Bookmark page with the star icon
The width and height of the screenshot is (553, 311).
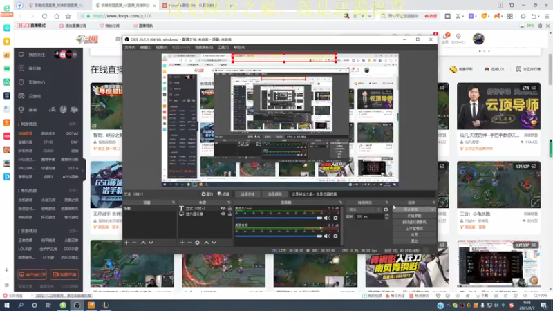[x=68, y=16]
